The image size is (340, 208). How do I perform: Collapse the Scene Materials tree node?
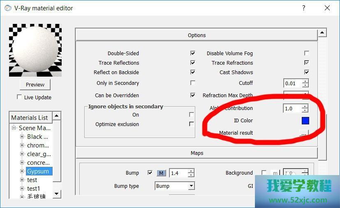coord(14,128)
